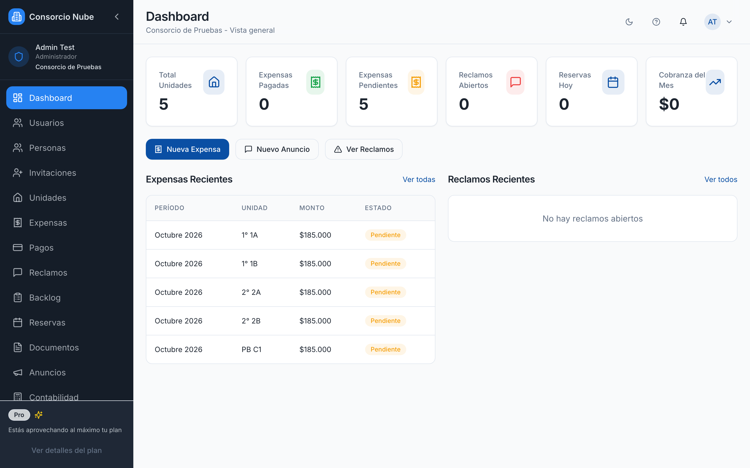Click unit 2° 2A in expensas table

point(251,292)
